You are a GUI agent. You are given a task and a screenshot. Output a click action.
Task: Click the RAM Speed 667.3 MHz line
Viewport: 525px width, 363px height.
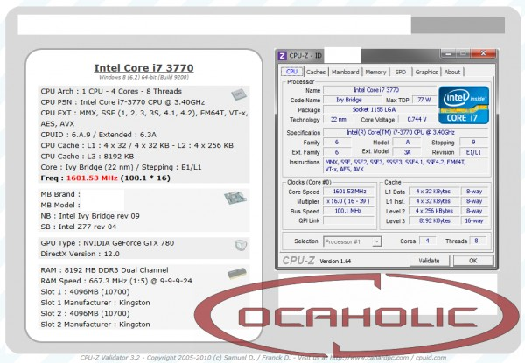pyautogui.click(x=116, y=281)
